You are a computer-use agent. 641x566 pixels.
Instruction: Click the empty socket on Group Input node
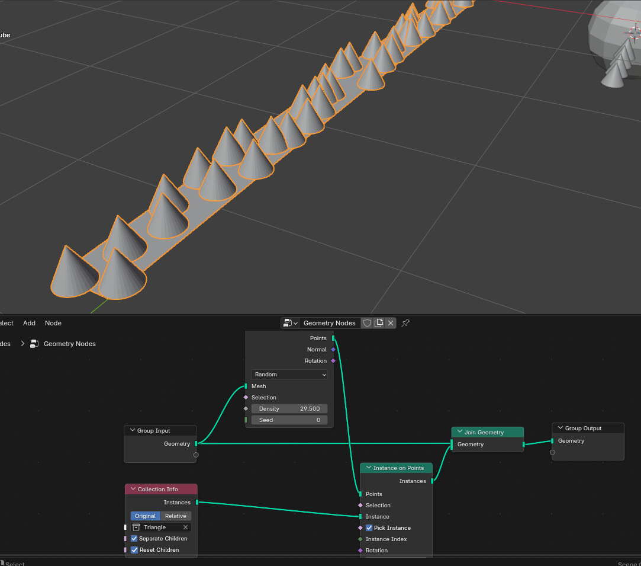(197, 455)
